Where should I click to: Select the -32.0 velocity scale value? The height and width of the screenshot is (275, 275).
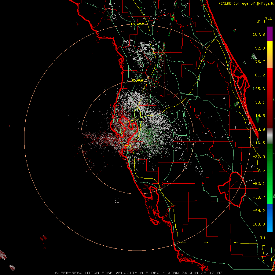(x=259, y=157)
